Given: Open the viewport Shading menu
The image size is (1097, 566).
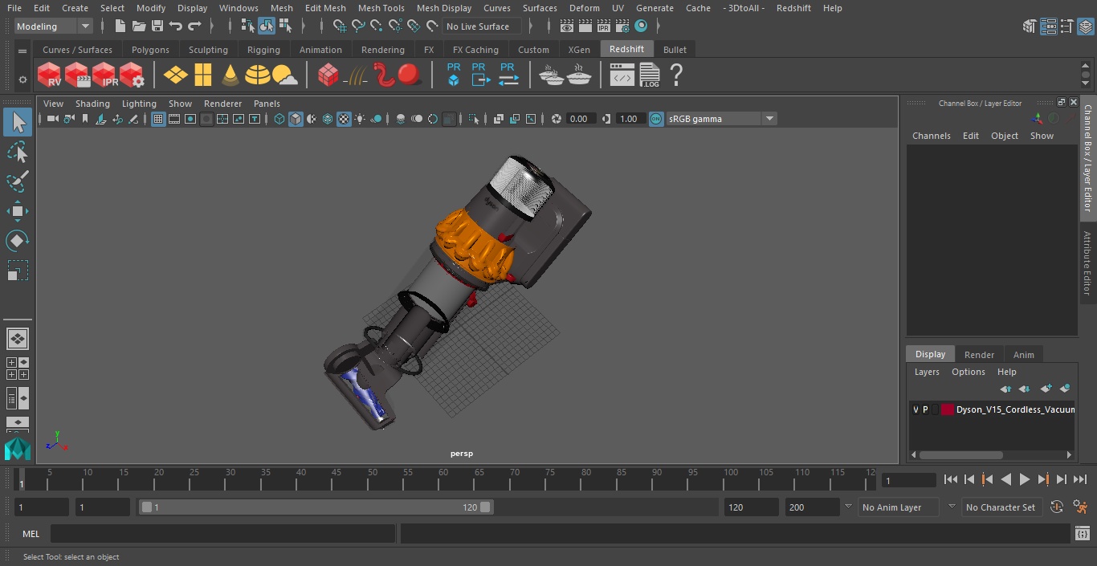Looking at the screenshot, I should [x=92, y=104].
